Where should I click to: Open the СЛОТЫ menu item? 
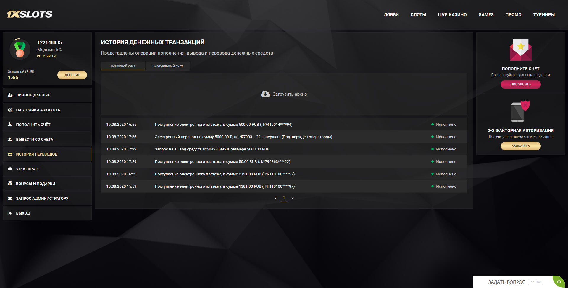coord(418,14)
